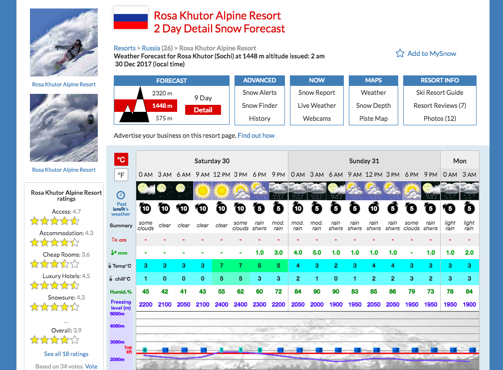This screenshot has width=503, height=370.
Task: Click the Temp °C thermometer icon
Action: 110,266
